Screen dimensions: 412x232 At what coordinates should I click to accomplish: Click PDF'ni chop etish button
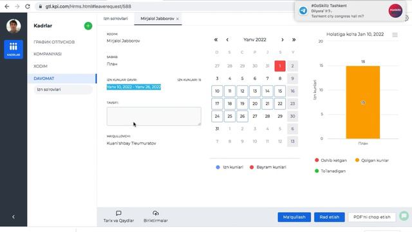click(372, 217)
